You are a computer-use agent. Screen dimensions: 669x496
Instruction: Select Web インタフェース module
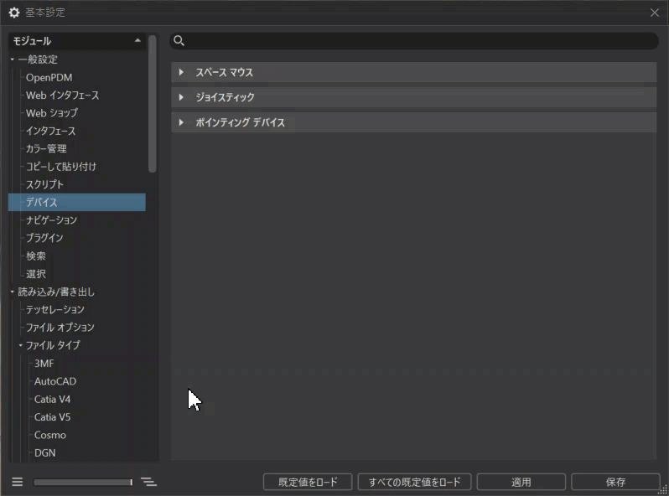click(62, 96)
